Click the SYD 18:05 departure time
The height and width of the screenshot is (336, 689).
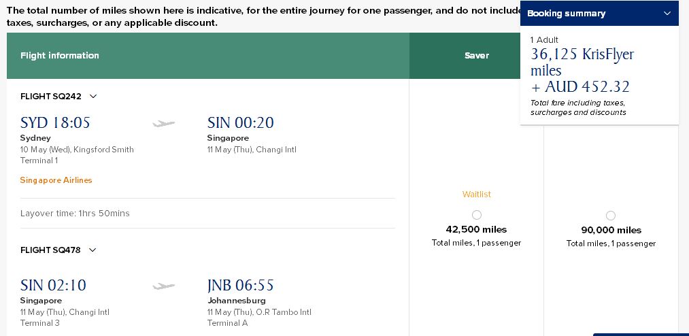[x=55, y=122]
